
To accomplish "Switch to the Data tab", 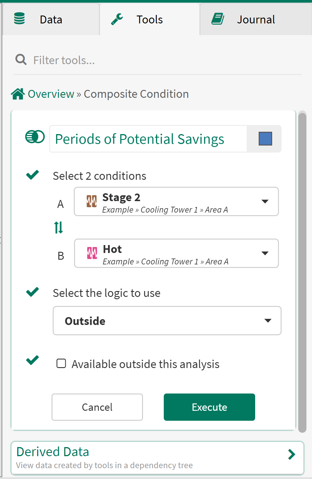I will 51,20.
